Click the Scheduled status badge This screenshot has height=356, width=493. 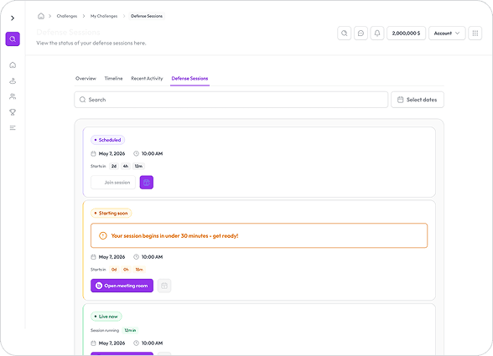click(107, 140)
